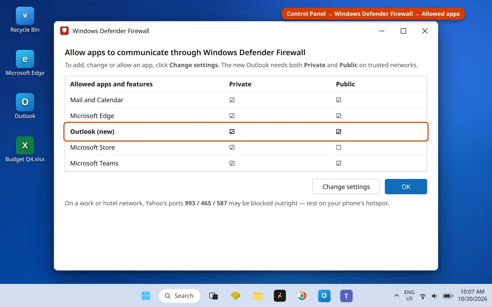Screen dimensions: 492x307
Task: Toggle Public for Microsoft Teams
Action: point(339,163)
